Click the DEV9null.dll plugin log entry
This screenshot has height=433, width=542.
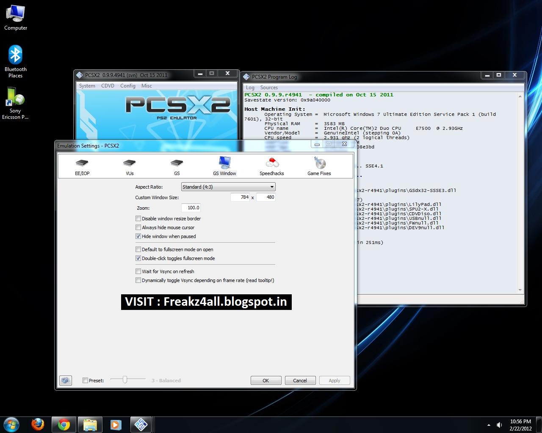pos(401,227)
